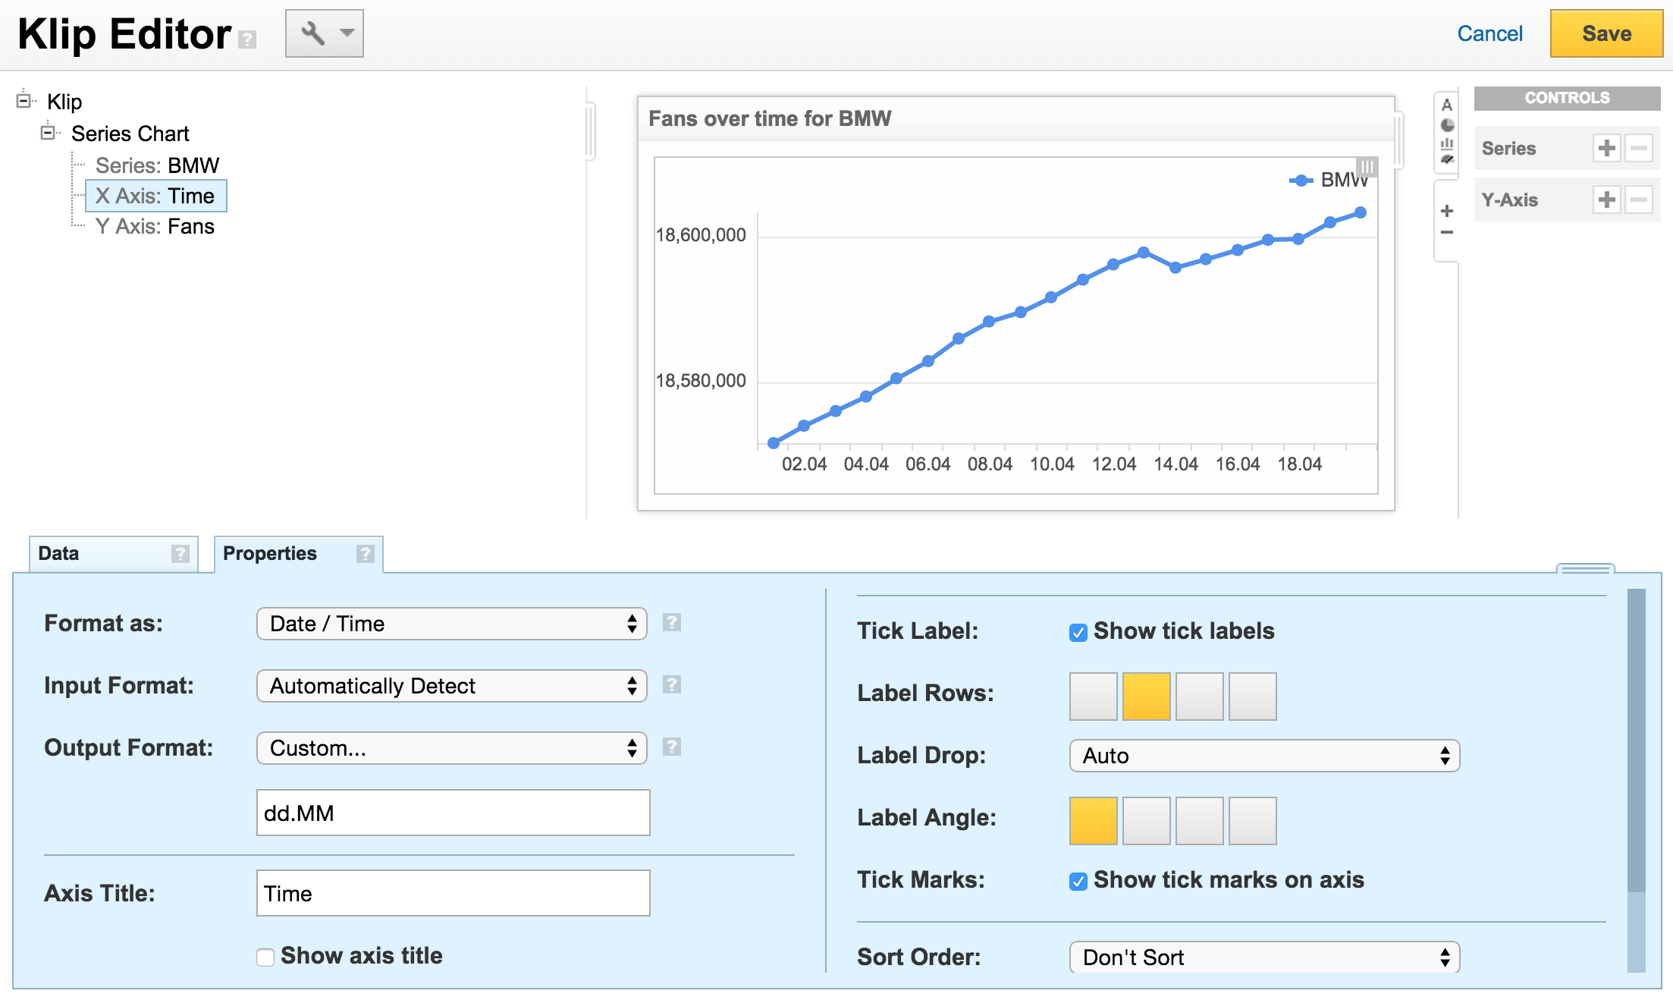
Task: Click the 18.04 x-axis tick label
Action: [1300, 464]
